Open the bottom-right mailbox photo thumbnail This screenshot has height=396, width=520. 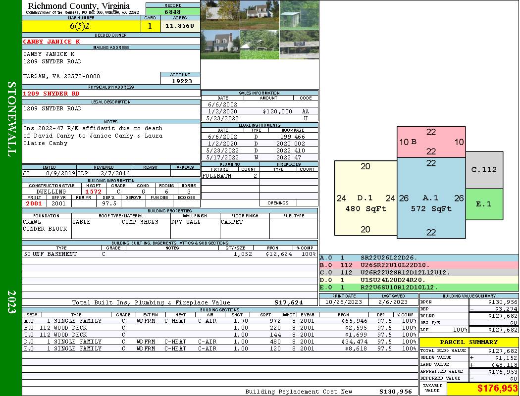(299, 45)
